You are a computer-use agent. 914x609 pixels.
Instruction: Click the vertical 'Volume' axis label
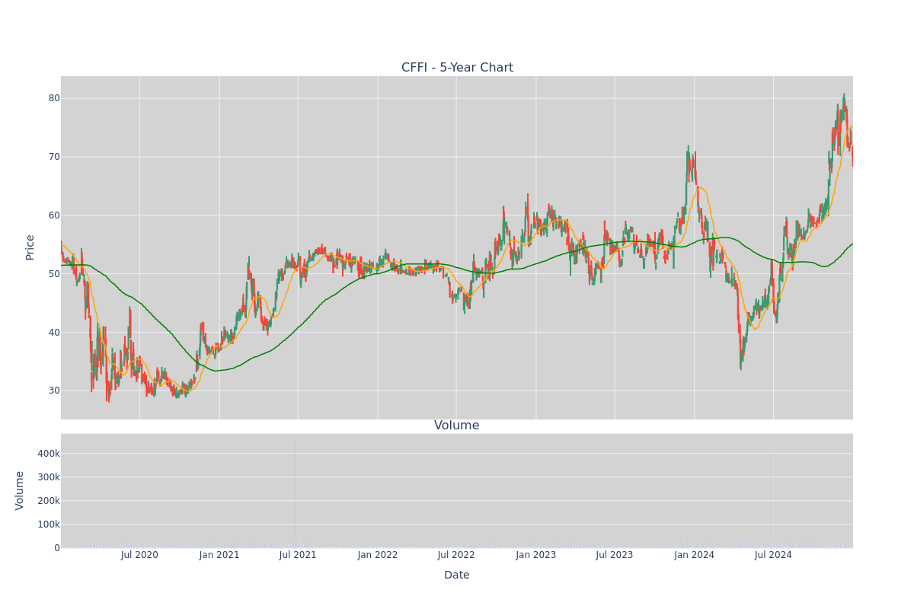point(21,490)
